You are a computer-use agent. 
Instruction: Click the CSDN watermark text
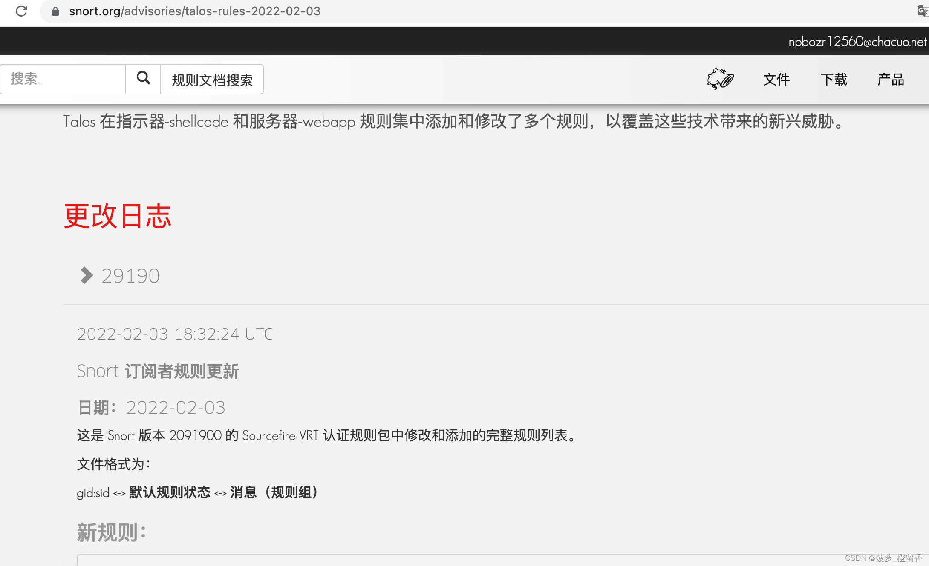click(883, 558)
